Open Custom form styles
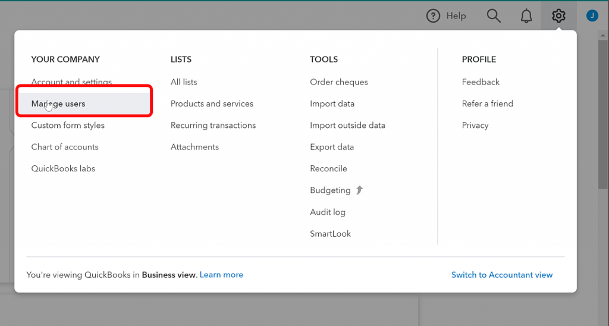This screenshot has height=326, width=609. pos(68,125)
